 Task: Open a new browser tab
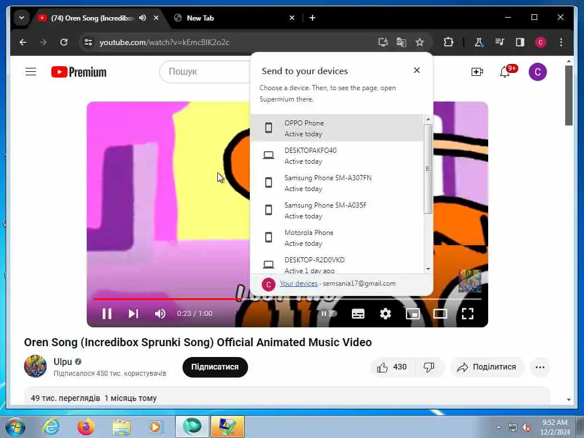tap(313, 18)
